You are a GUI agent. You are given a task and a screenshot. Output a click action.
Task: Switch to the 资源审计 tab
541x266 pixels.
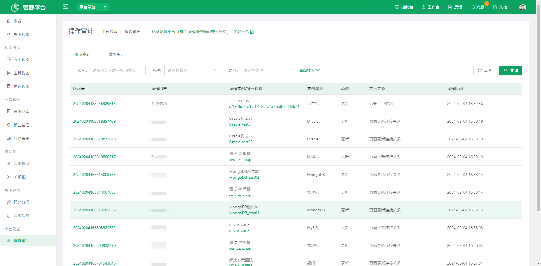[83, 54]
